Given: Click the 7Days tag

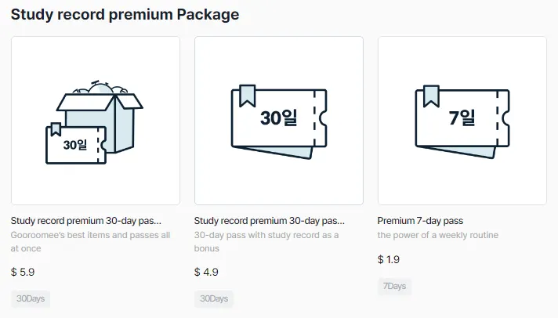Looking at the screenshot, I should 394,286.
